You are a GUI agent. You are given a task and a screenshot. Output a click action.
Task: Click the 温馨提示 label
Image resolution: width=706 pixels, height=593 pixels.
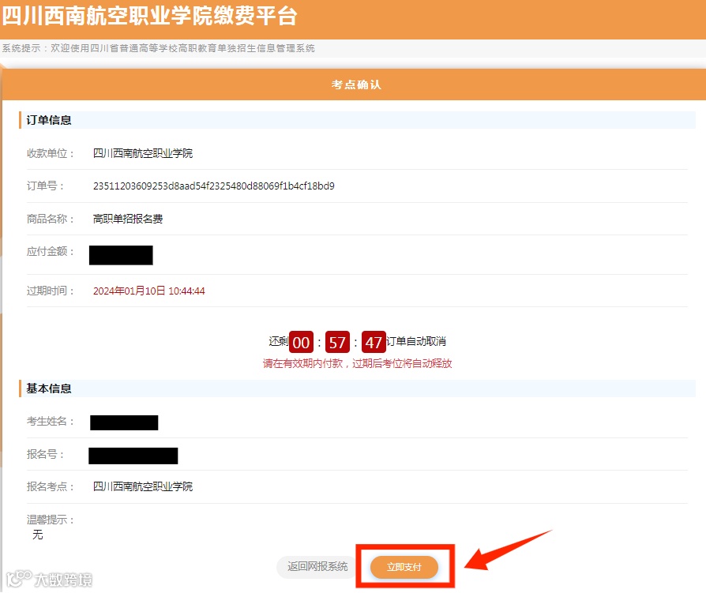click(51, 520)
